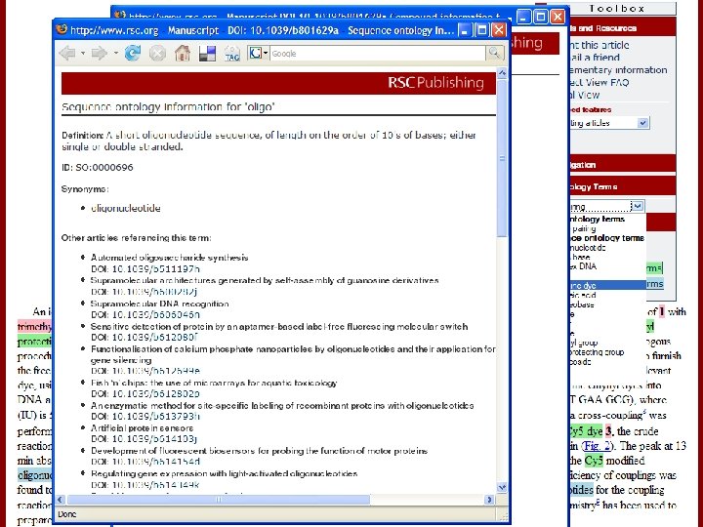Go forward with the Forward arrow button
The image size is (703, 527).
[x=99, y=54]
